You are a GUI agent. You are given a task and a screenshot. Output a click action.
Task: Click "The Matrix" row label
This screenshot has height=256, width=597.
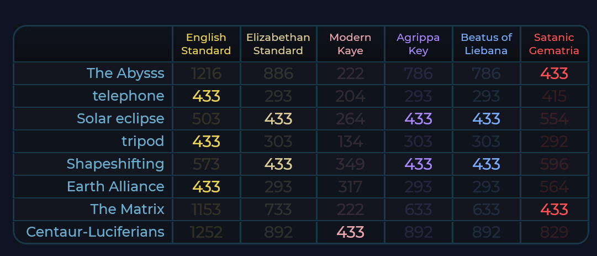point(128,210)
